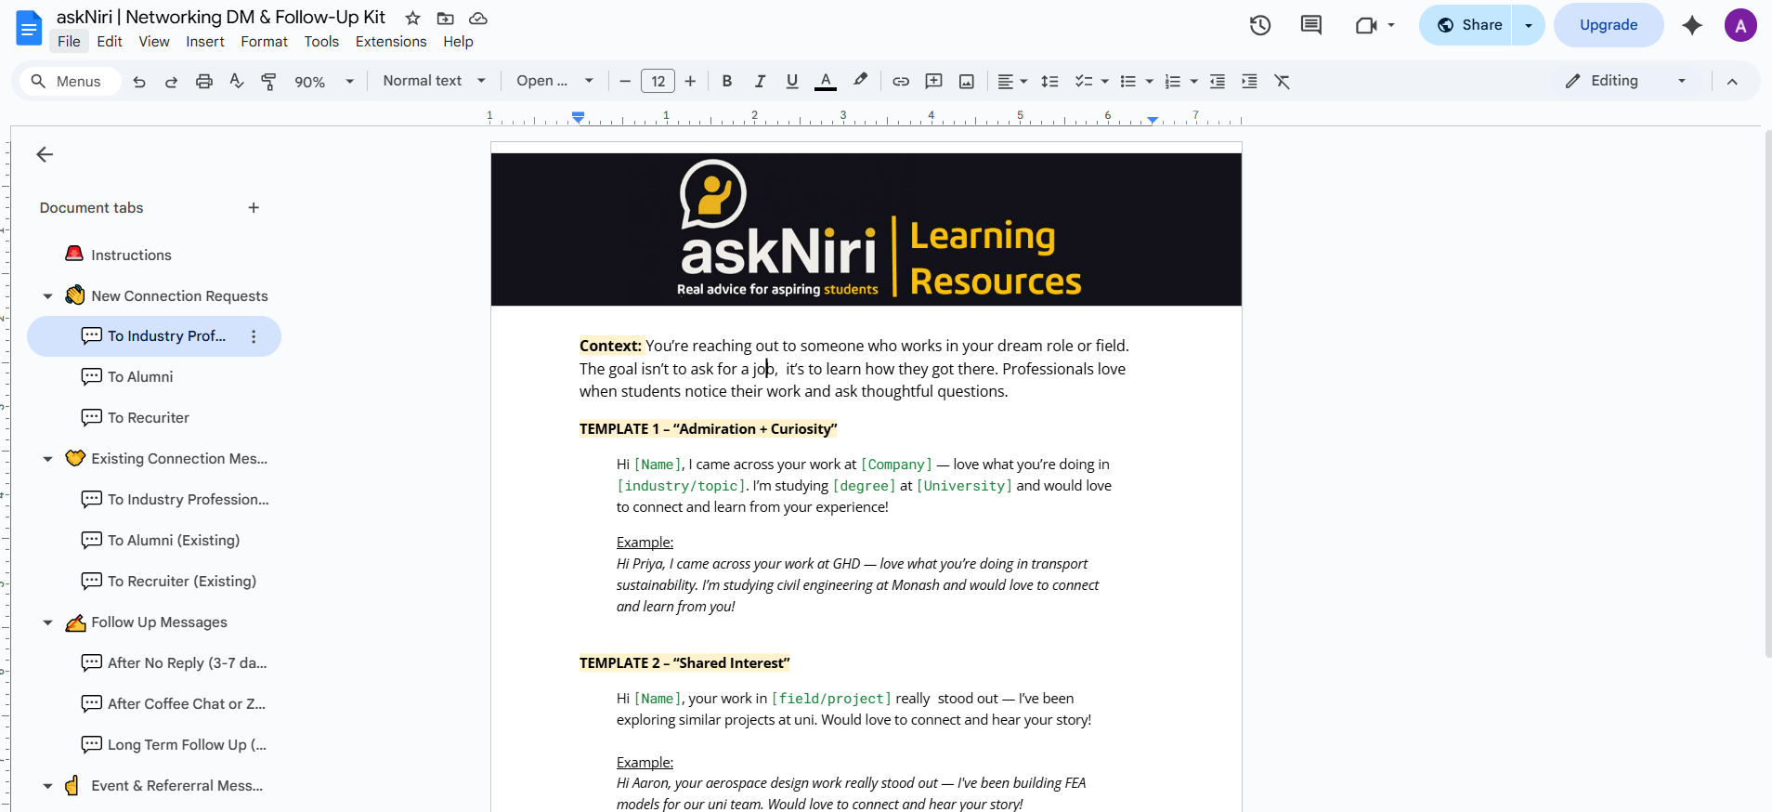Run spelling and grammar check icon
The image size is (1772, 812).
tap(237, 82)
